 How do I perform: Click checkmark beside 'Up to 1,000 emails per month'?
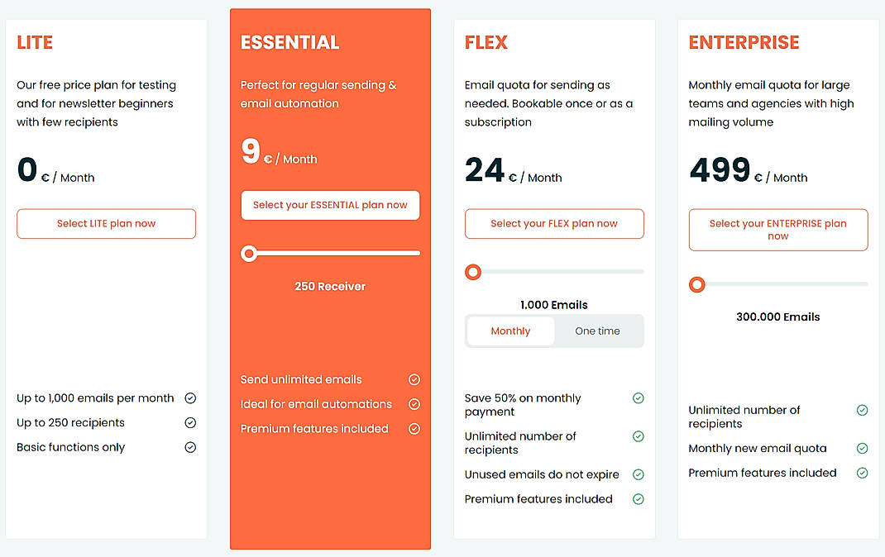coord(190,398)
